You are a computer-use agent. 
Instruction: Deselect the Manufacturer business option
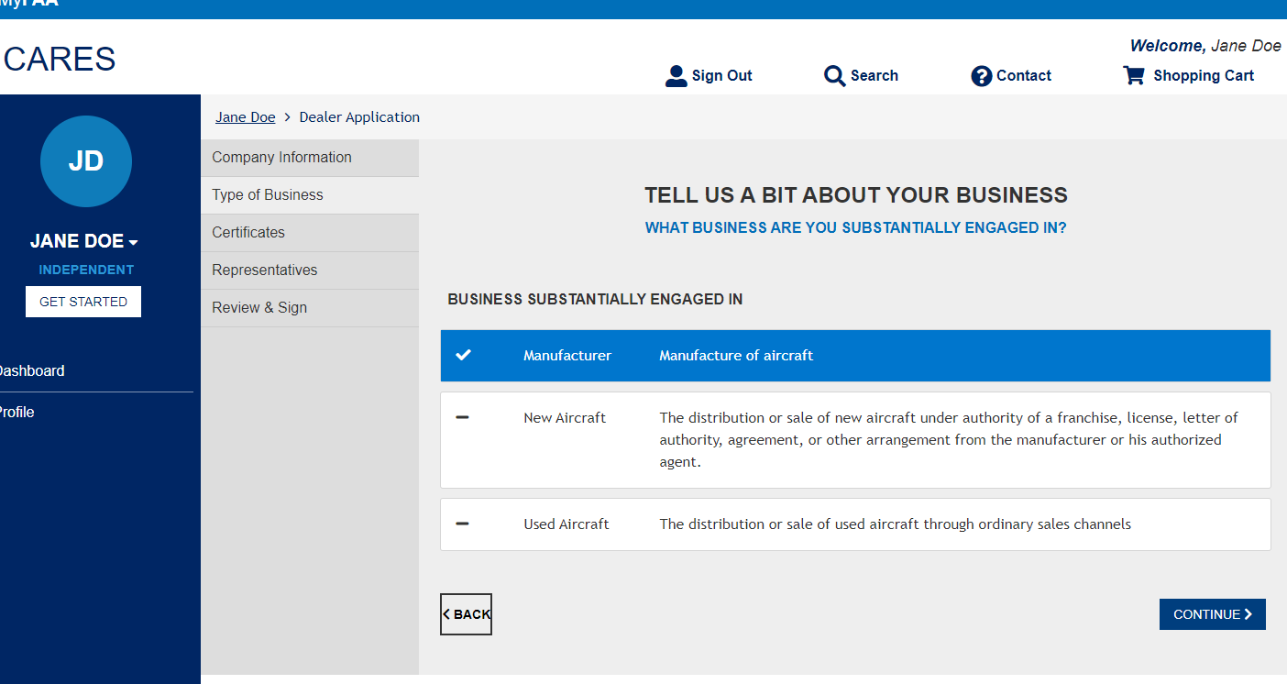pos(854,356)
